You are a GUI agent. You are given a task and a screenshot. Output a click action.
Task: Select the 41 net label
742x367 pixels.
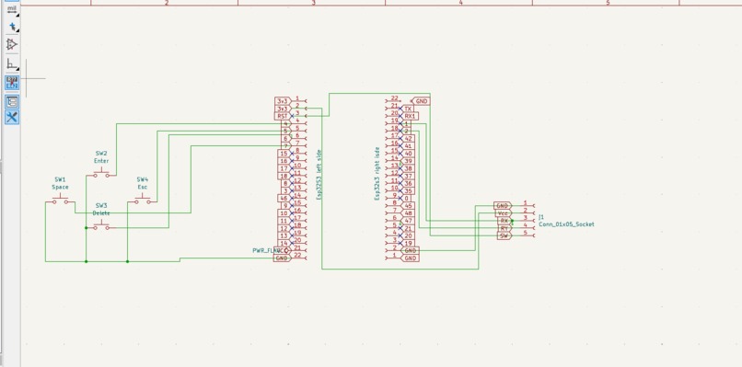pyautogui.click(x=408, y=146)
